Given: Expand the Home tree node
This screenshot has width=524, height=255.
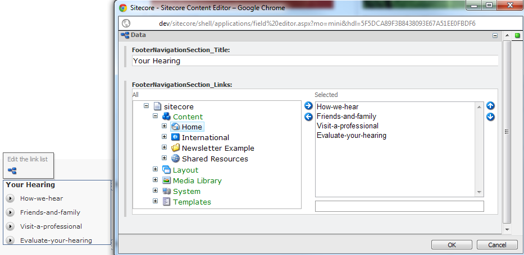Looking at the screenshot, I should 164,126.
